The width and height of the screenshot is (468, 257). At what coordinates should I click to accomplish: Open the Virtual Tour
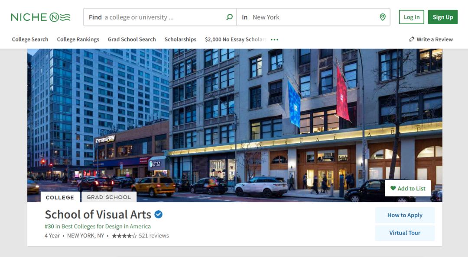pyautogui.click(x=405, y=233)
